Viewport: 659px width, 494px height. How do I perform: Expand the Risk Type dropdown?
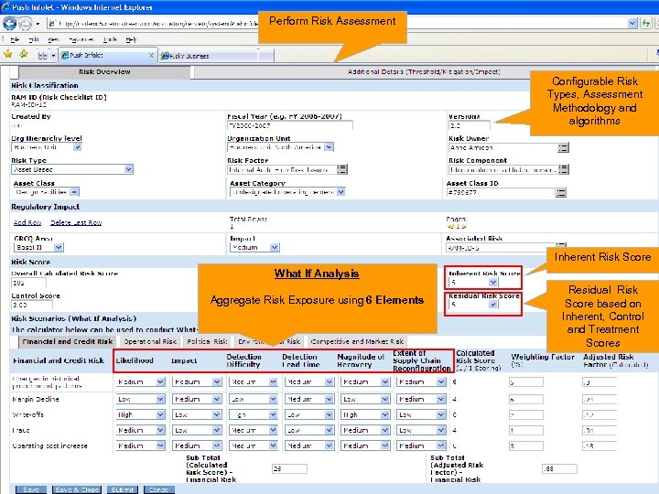click(129, 169)
